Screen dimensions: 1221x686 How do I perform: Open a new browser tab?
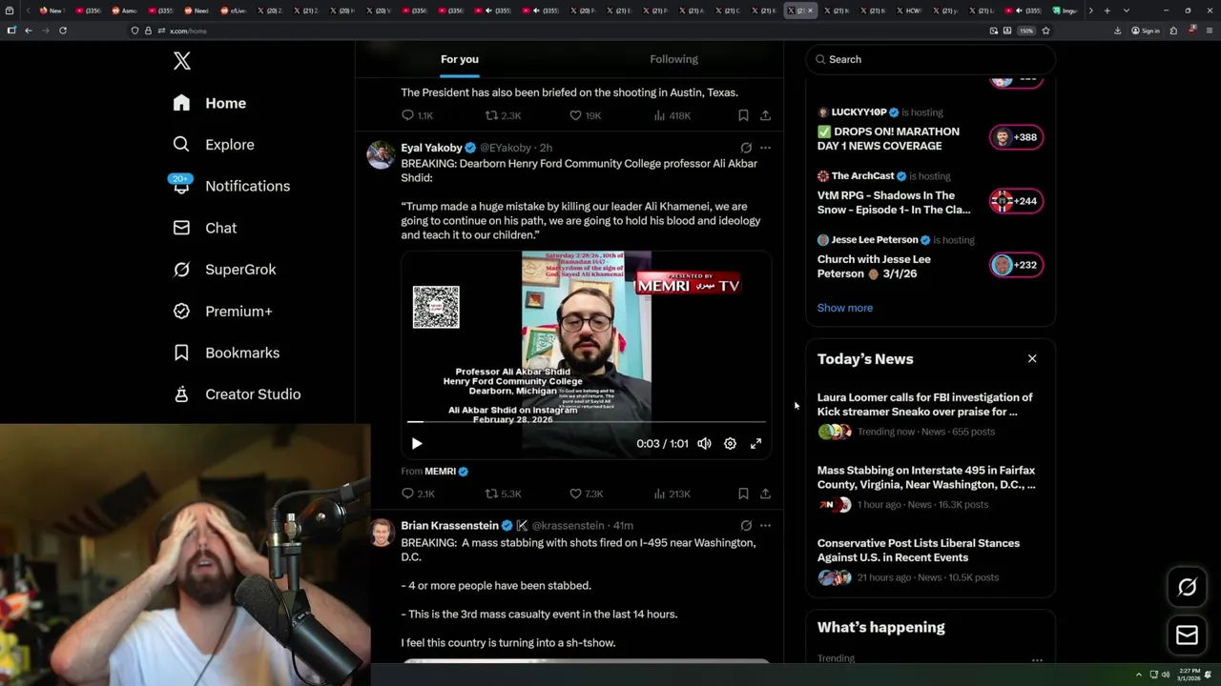point(1107,10)
